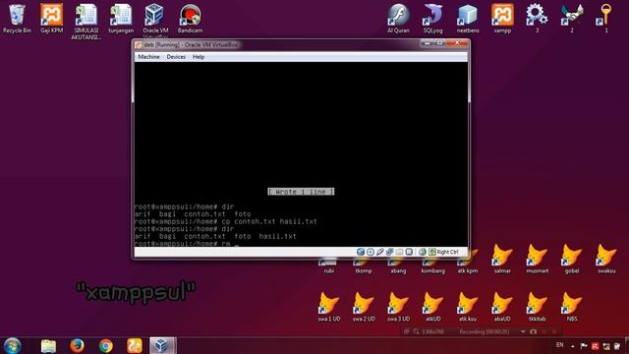Click the USB devices indicator in VirtualBox status bar
629x354 pixels.
[x=379, y=252]
